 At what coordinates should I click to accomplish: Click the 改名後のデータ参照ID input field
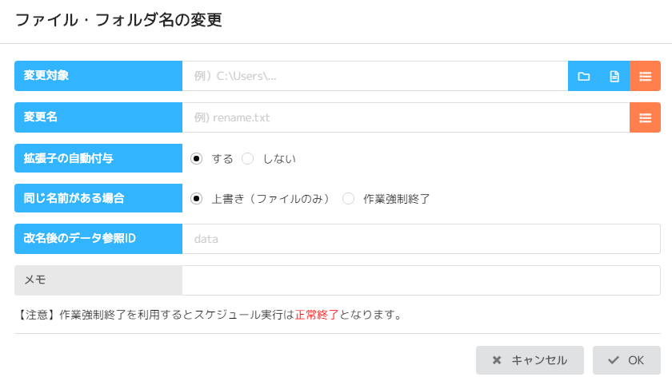pyautogui.click(x=421, y=239)
